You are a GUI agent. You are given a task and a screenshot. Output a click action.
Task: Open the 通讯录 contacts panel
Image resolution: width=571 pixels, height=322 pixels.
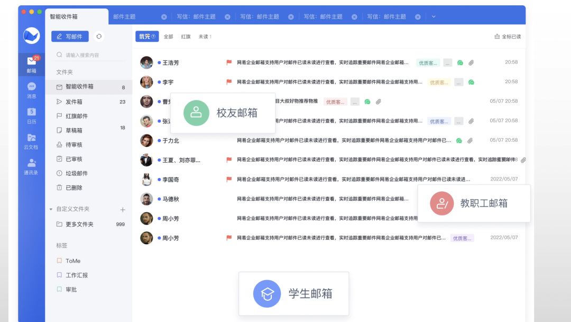31,167
